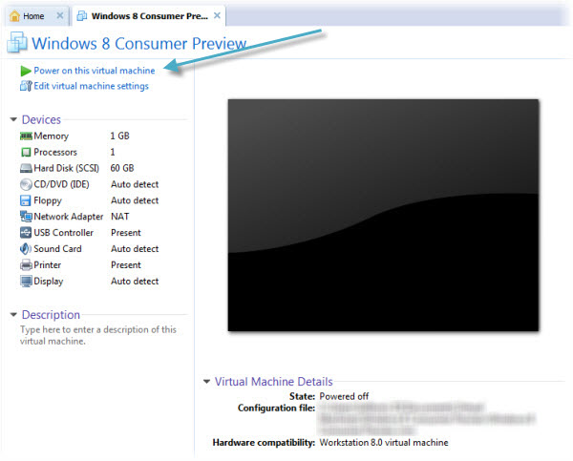Collapse the Devices section
The height and width of the screenshot is (461, 573).
[x=12, y=120]
